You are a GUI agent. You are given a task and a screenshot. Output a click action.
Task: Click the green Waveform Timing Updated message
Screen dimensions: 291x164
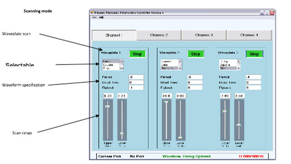[186, 156]
